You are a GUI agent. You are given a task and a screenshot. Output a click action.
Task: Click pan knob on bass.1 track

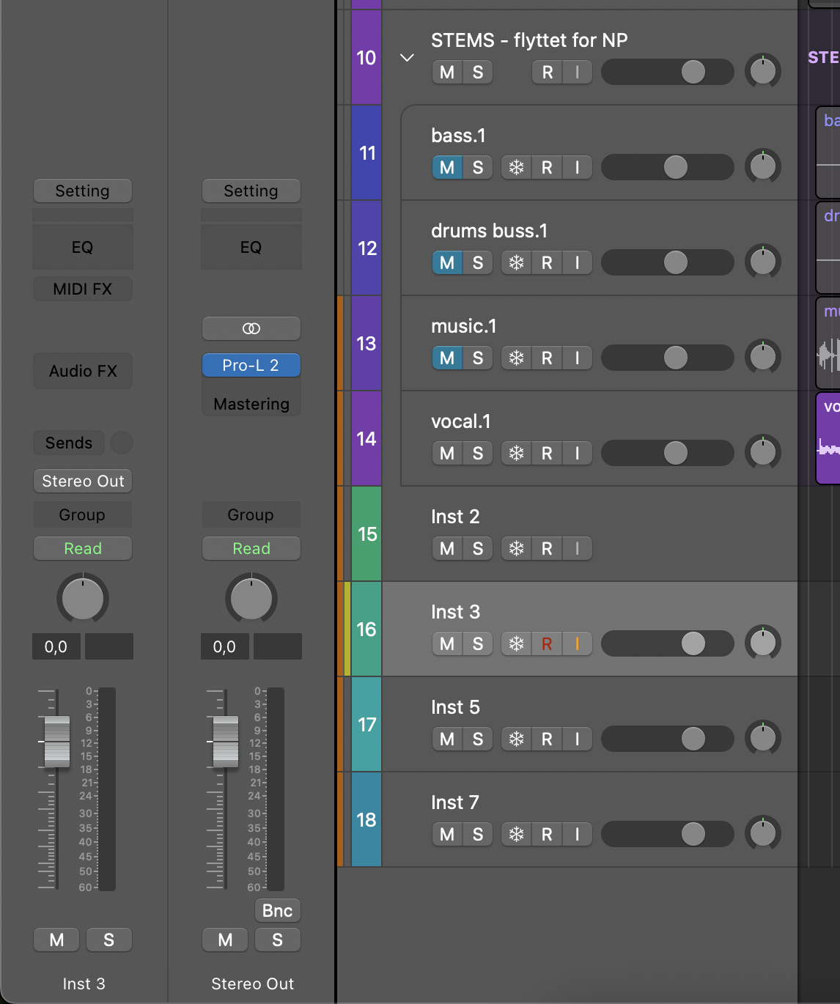(x=763, y=167)
